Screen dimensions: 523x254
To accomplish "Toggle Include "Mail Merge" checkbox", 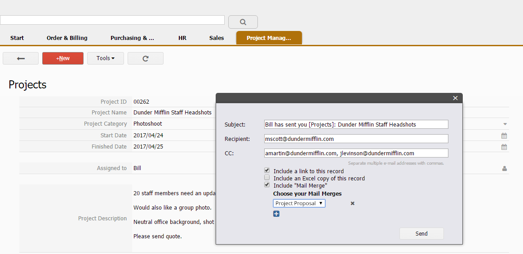I will (x=267, y=185).
